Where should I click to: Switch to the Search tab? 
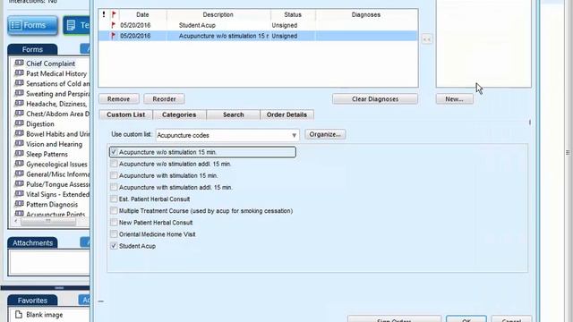coord(233,114)
